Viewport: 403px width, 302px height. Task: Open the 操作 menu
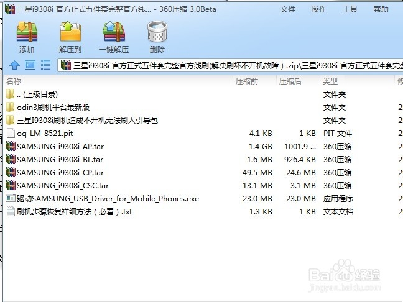click(x=318, y=9)
